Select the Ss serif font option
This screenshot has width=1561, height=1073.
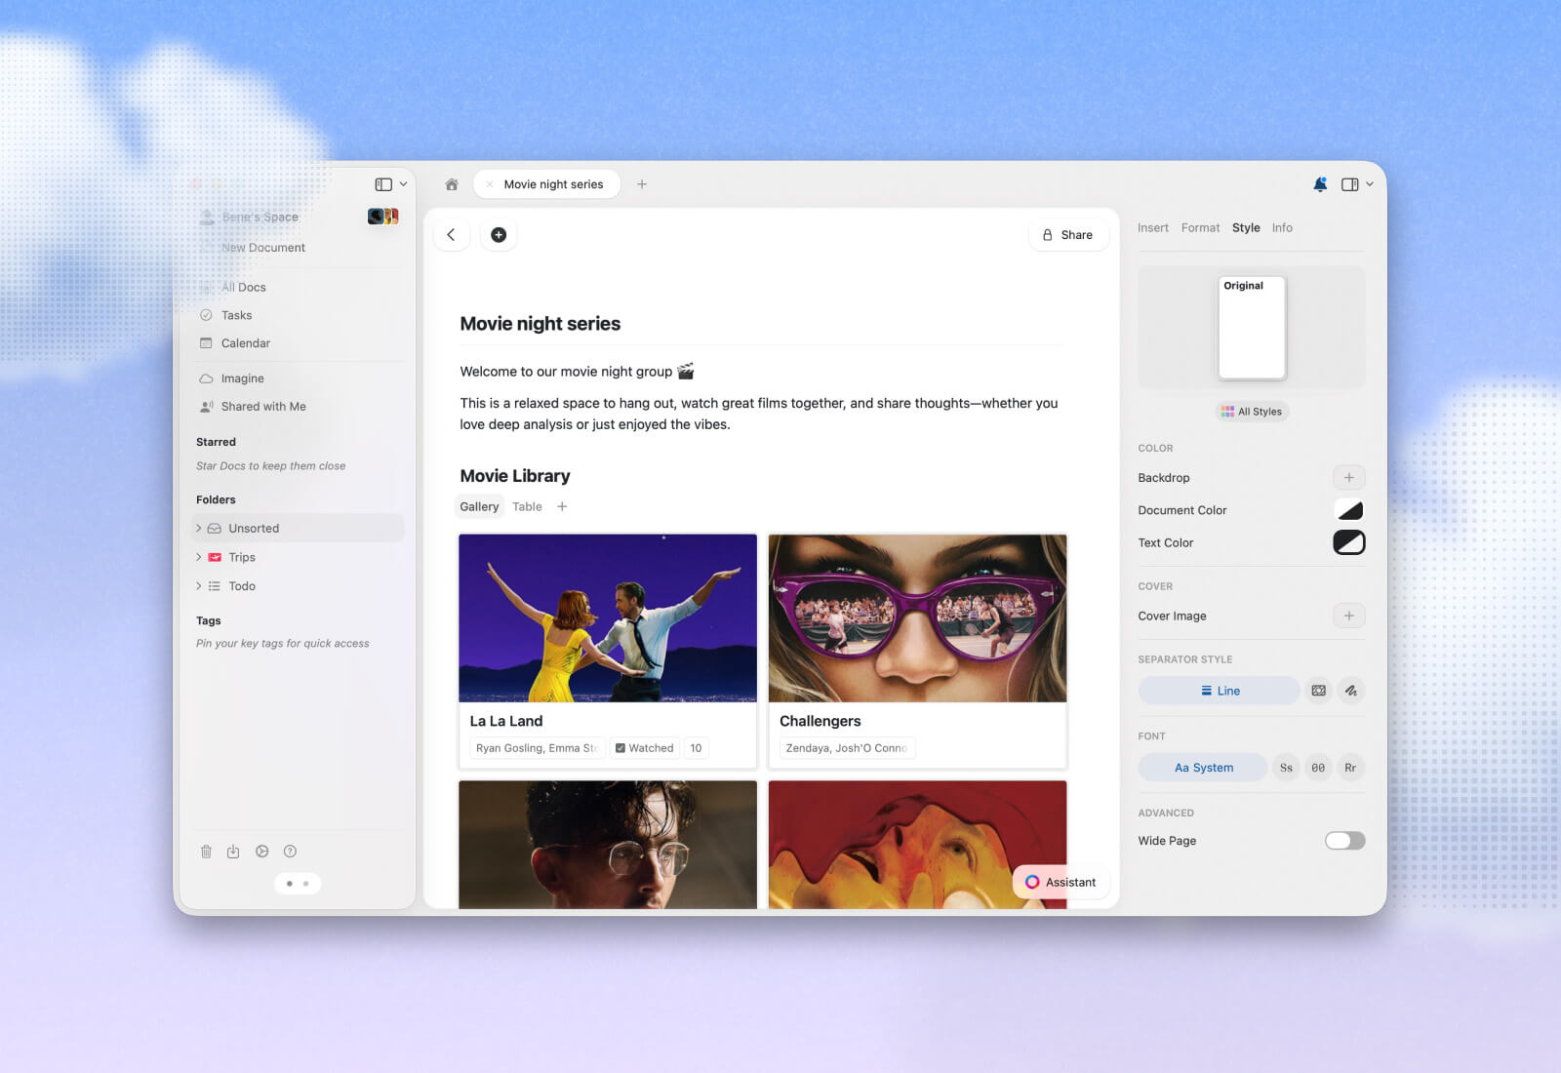(1286, 768)
